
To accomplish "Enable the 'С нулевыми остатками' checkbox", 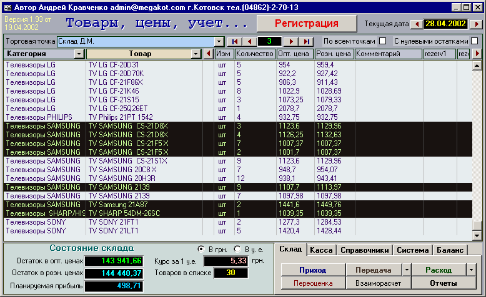I will [x=474, y=41].
